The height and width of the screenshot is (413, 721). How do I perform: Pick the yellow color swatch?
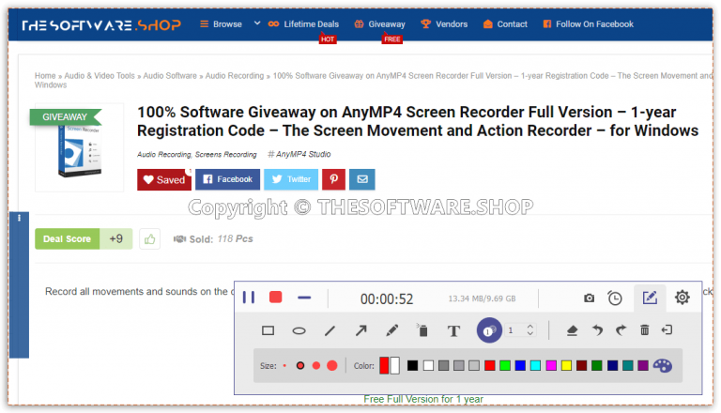566,366
